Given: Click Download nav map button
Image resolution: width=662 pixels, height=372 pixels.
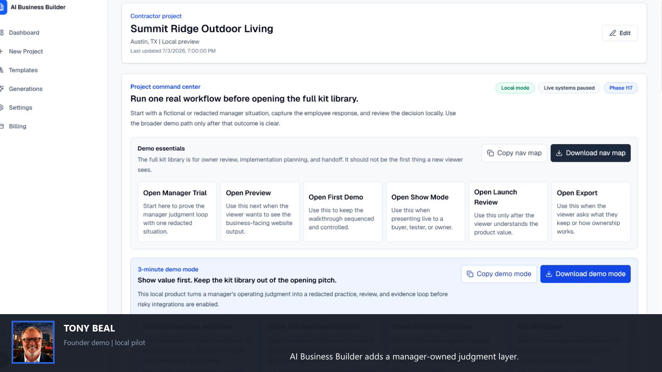Looking at the screenshot, I should pyautogui.click(x=590, y=153).
